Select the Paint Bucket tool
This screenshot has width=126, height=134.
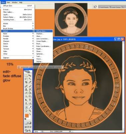click(30, 93)
